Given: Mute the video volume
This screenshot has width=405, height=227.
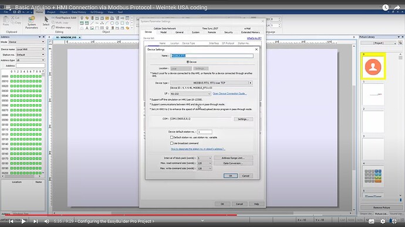Looking at the screenshot, I should tap(47, 221).
